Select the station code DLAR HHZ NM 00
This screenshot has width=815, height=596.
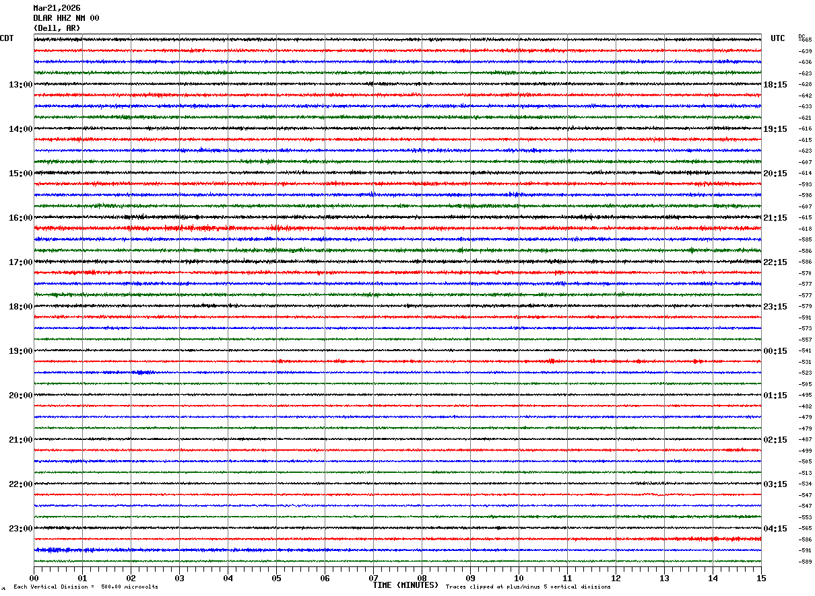click(66, 18)
